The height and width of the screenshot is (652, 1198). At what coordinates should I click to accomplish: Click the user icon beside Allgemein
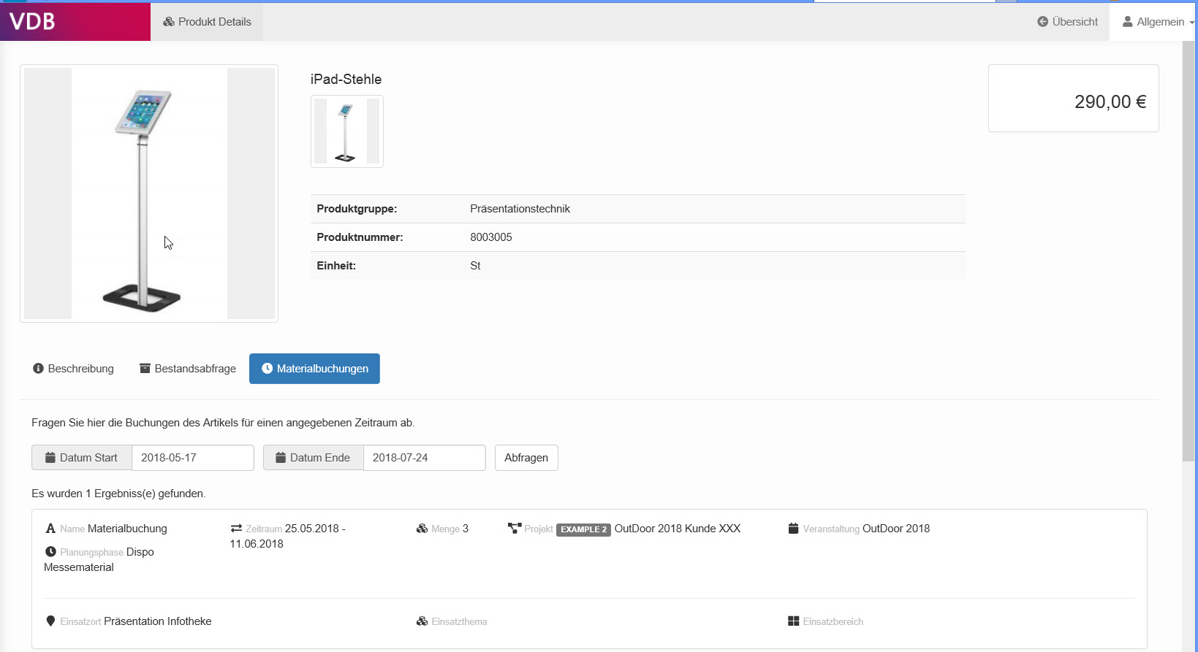tap(1128, 22)
